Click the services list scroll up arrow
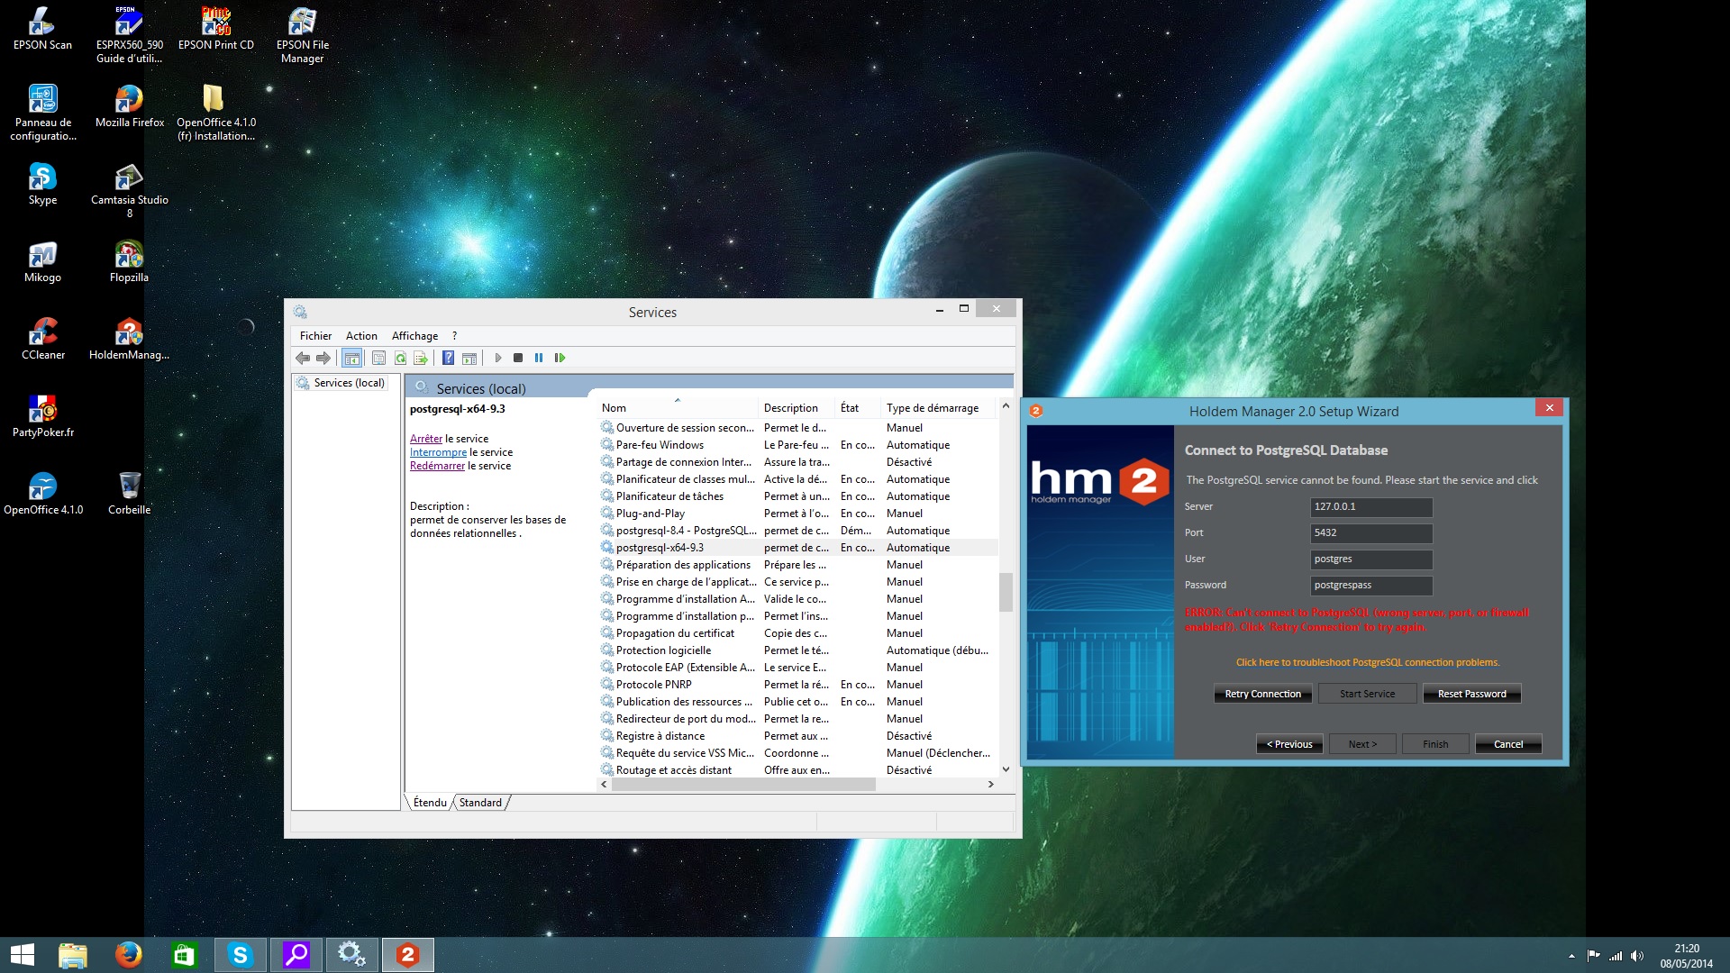The width and height of the screenshot is (1730, 973). [1006, 407]
